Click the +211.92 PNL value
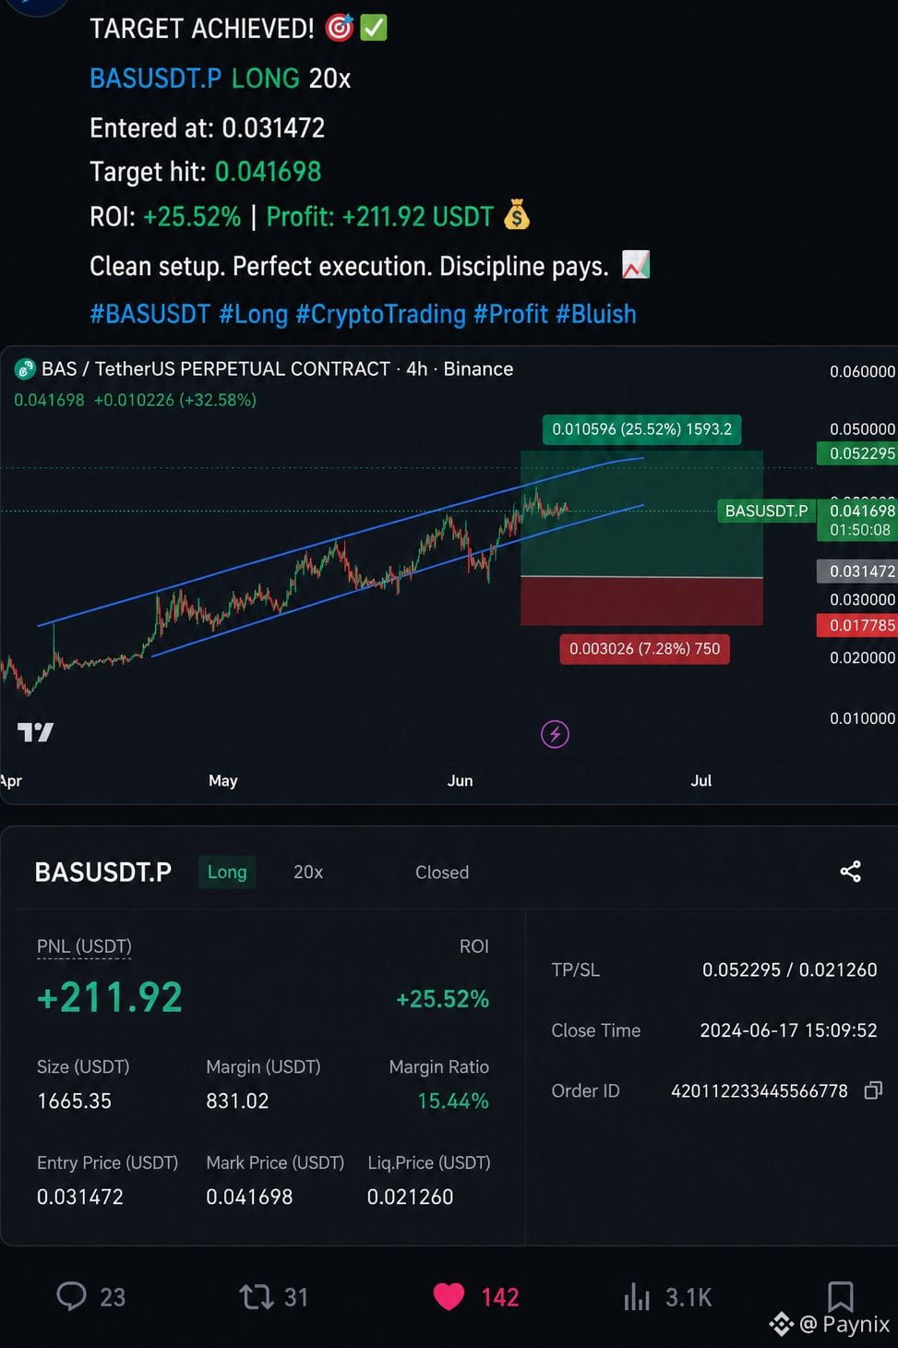898x1348 pixels. tap(110, 997)
